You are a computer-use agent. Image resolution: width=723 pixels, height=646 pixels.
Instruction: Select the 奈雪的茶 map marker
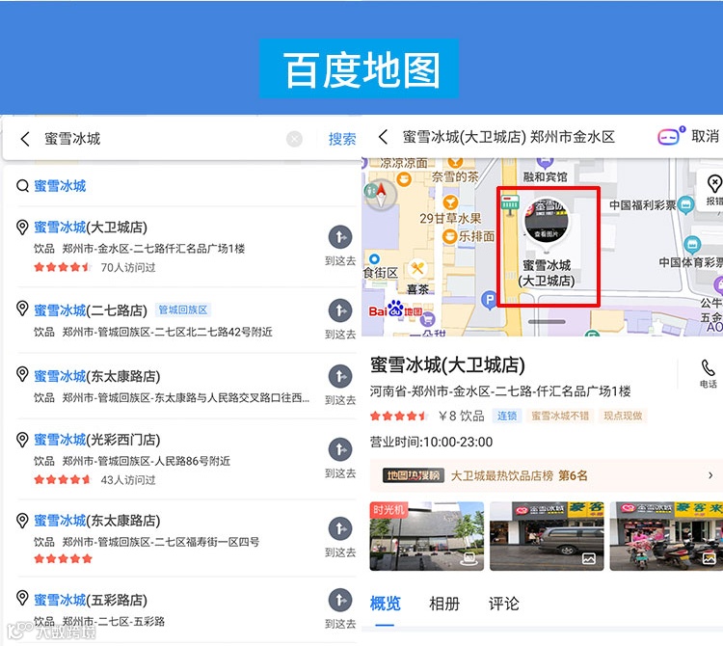point(455,171)
